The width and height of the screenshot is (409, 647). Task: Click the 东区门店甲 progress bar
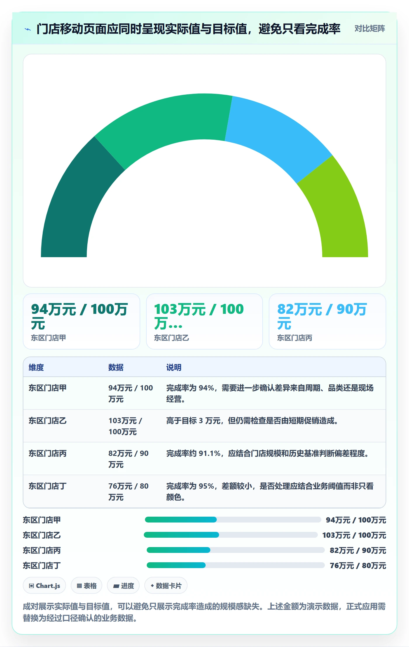[x=233, y=520]
